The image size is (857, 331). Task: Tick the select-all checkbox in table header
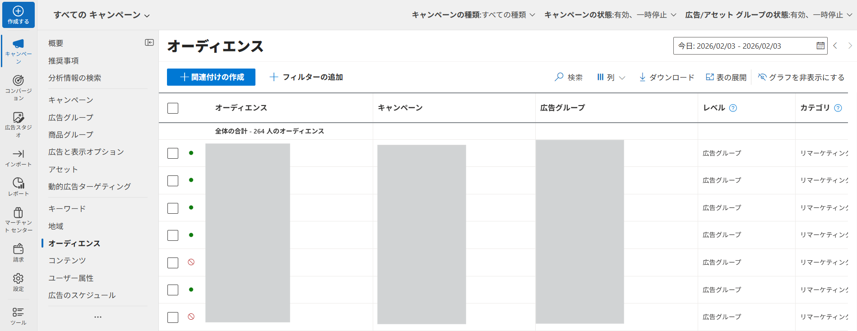click(173, 108)
